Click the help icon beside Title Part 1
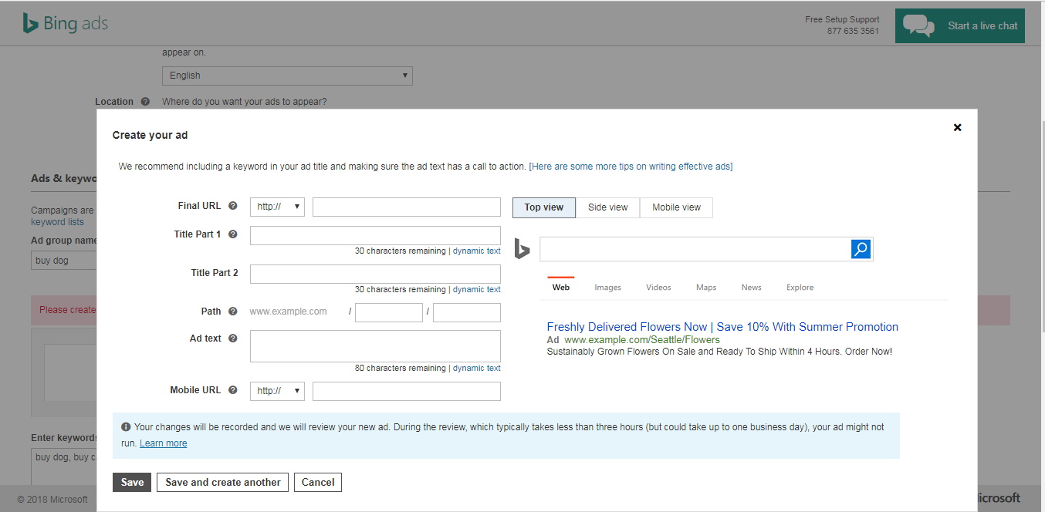This screenshot has width=1045, height=512. 233,234
